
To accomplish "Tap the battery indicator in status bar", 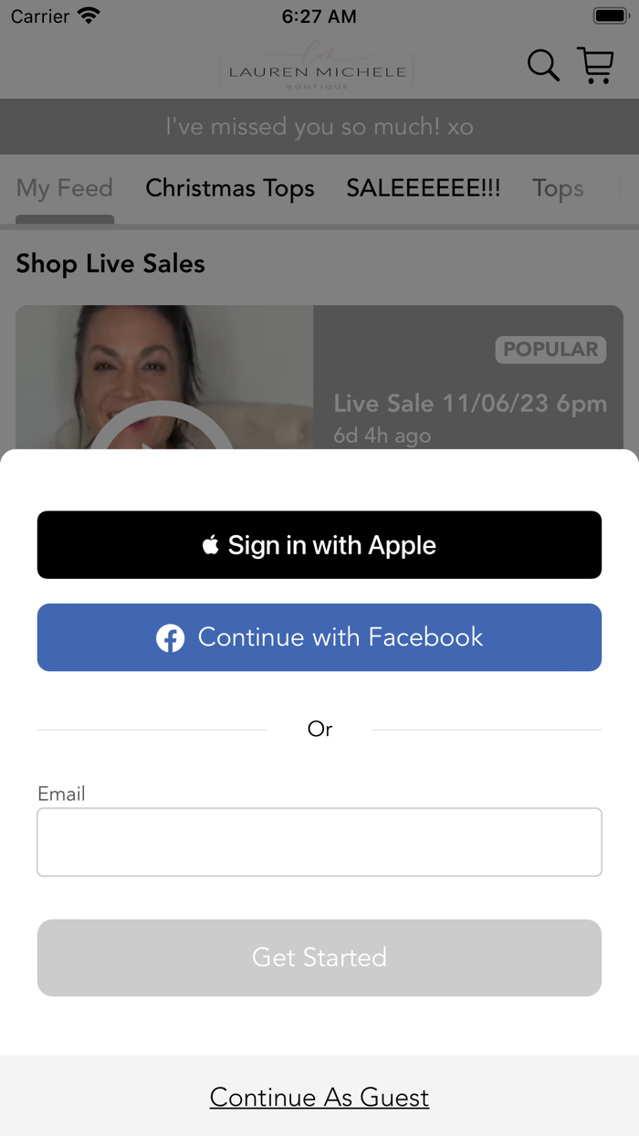I will point(610,16).
